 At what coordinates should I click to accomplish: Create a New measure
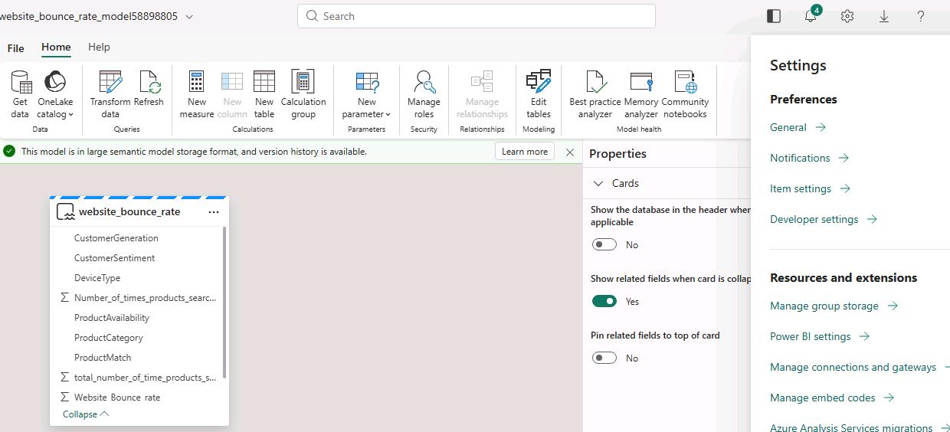197,94
